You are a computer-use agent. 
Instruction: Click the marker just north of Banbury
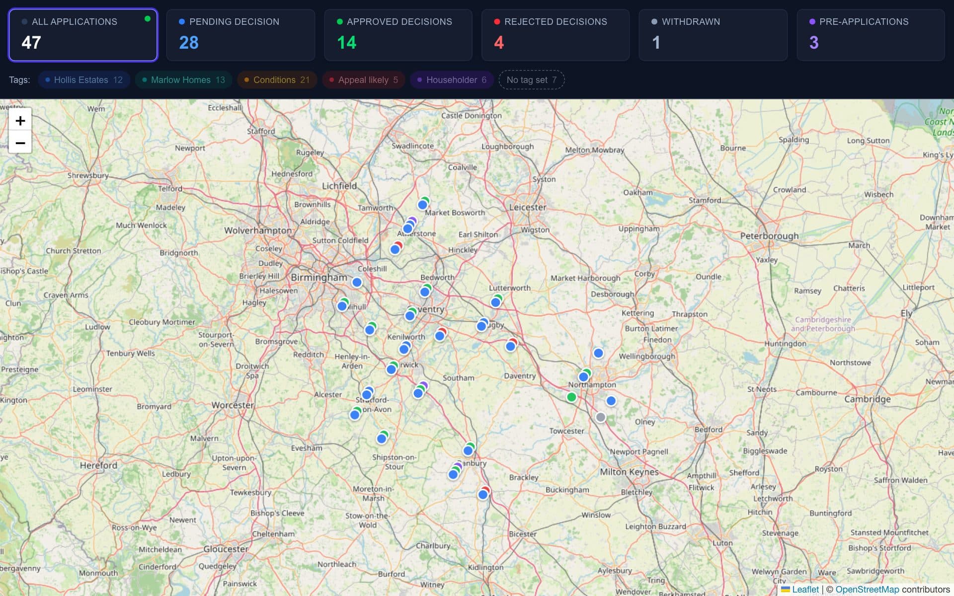(x=468, y=450)
